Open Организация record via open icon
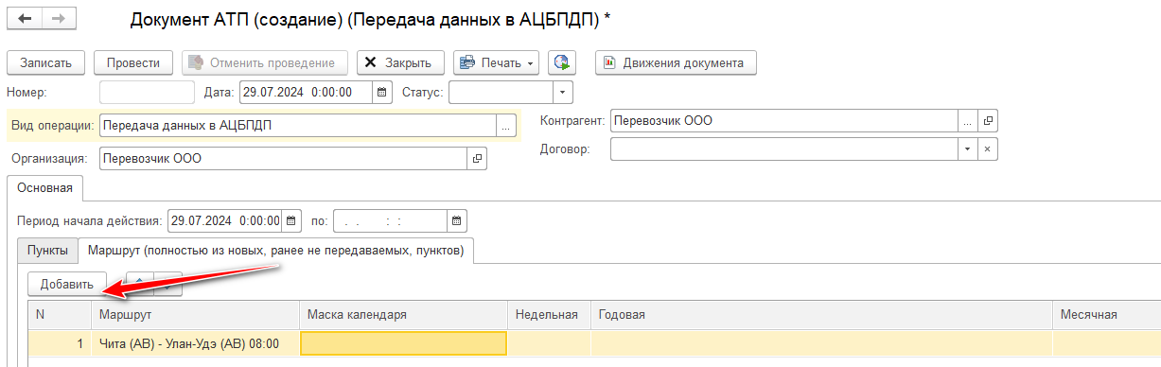 (477, 158)
